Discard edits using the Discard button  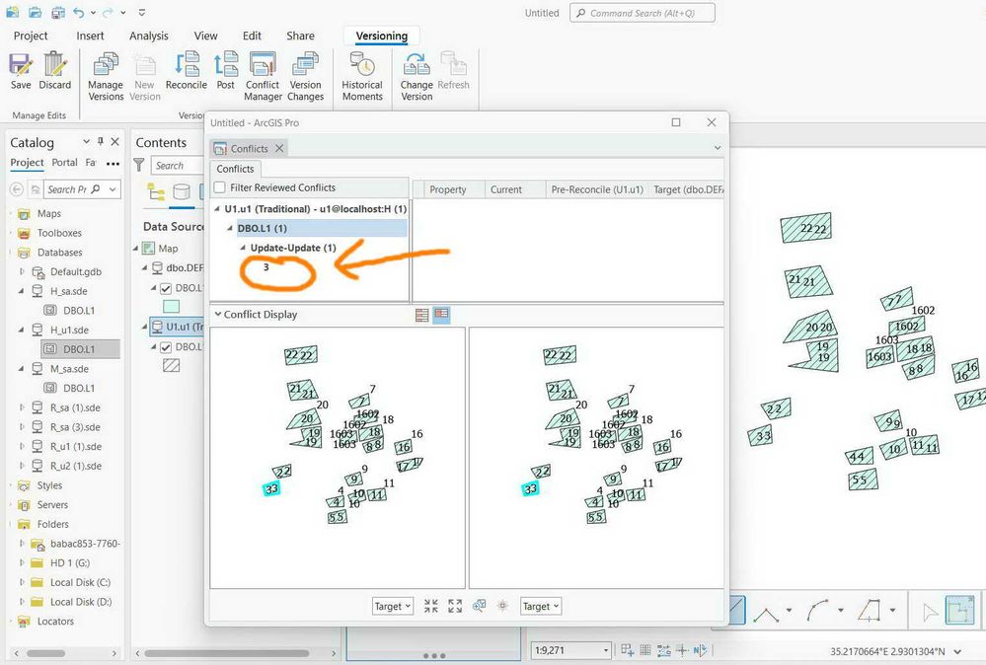[x=54, y=71]
